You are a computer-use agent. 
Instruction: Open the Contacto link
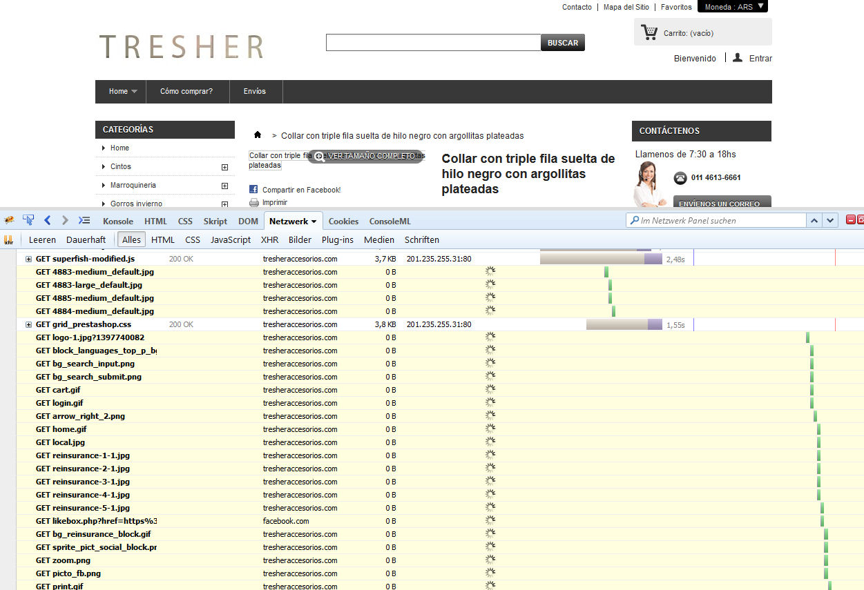(577, 7)
